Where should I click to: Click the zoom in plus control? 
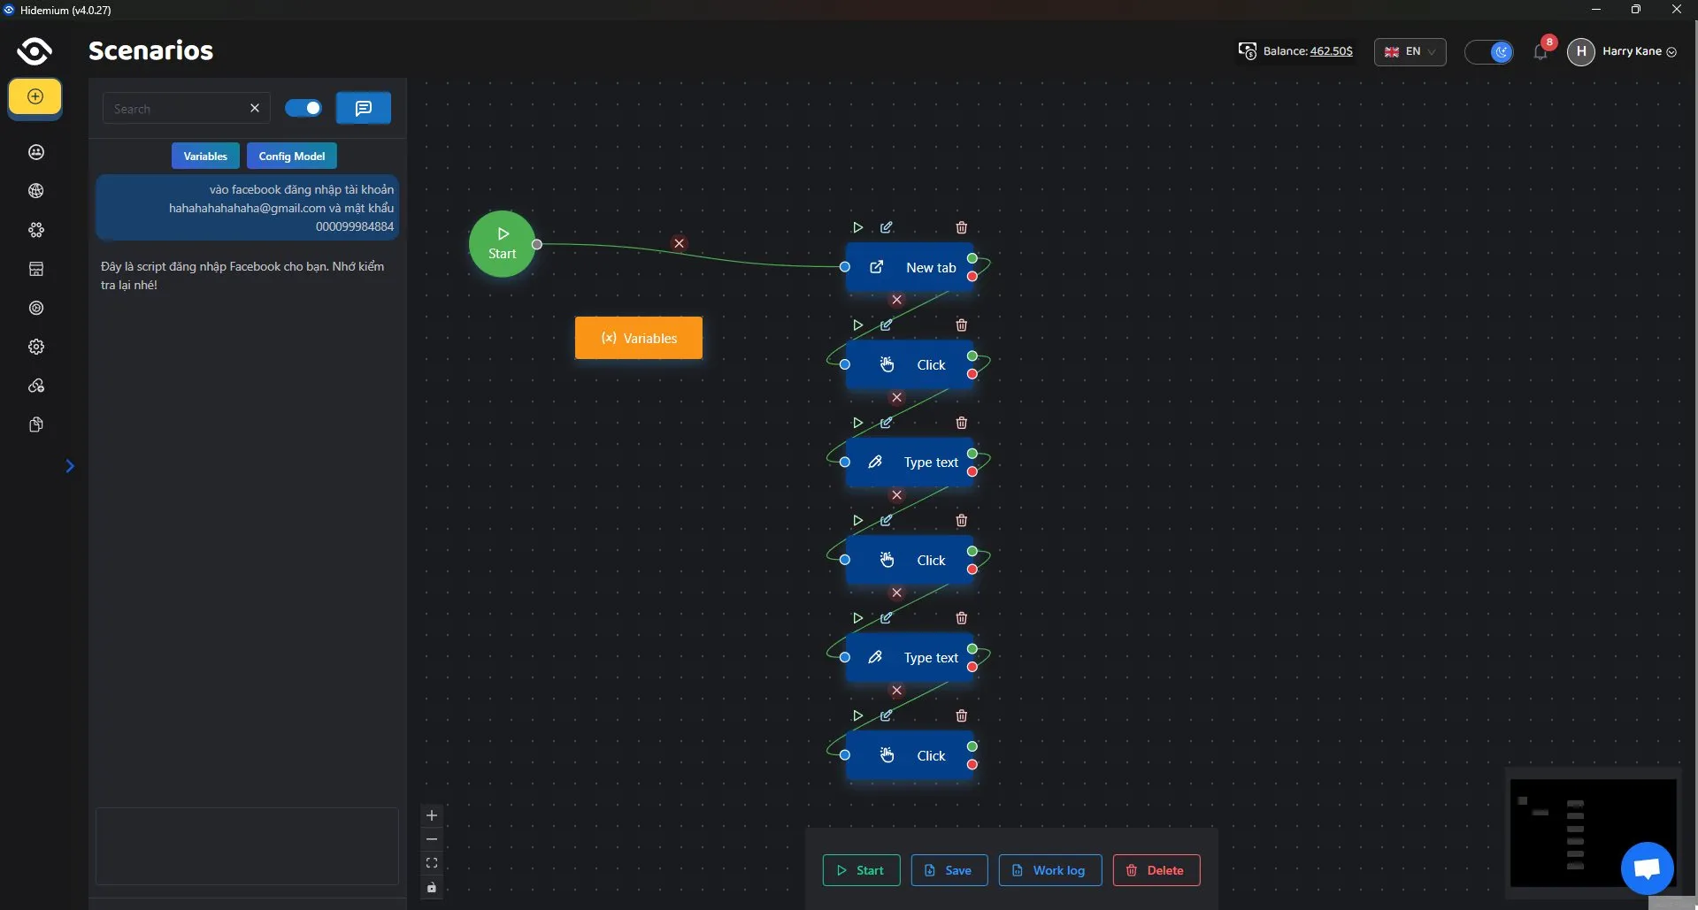pos(432,815)
